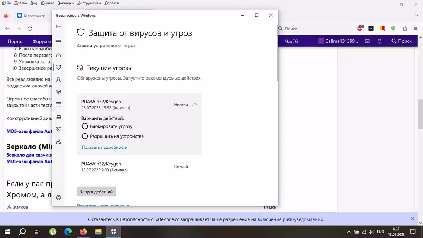423x238 pixels.
Task: Open App & browser control in sidebar
Action: click(x=58, y=104)
